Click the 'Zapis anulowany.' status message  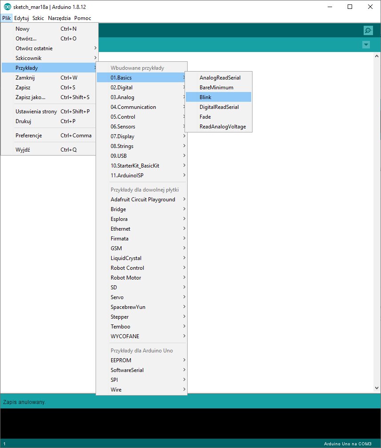click(24, 402)
